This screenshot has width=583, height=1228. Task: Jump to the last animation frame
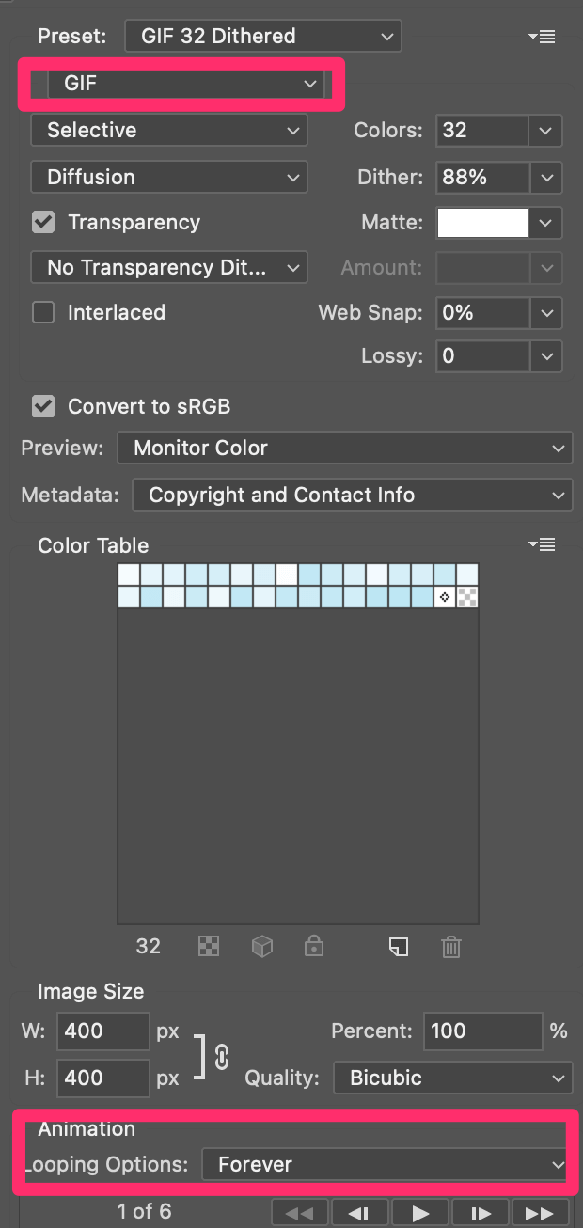click(x=541, y=1212)
